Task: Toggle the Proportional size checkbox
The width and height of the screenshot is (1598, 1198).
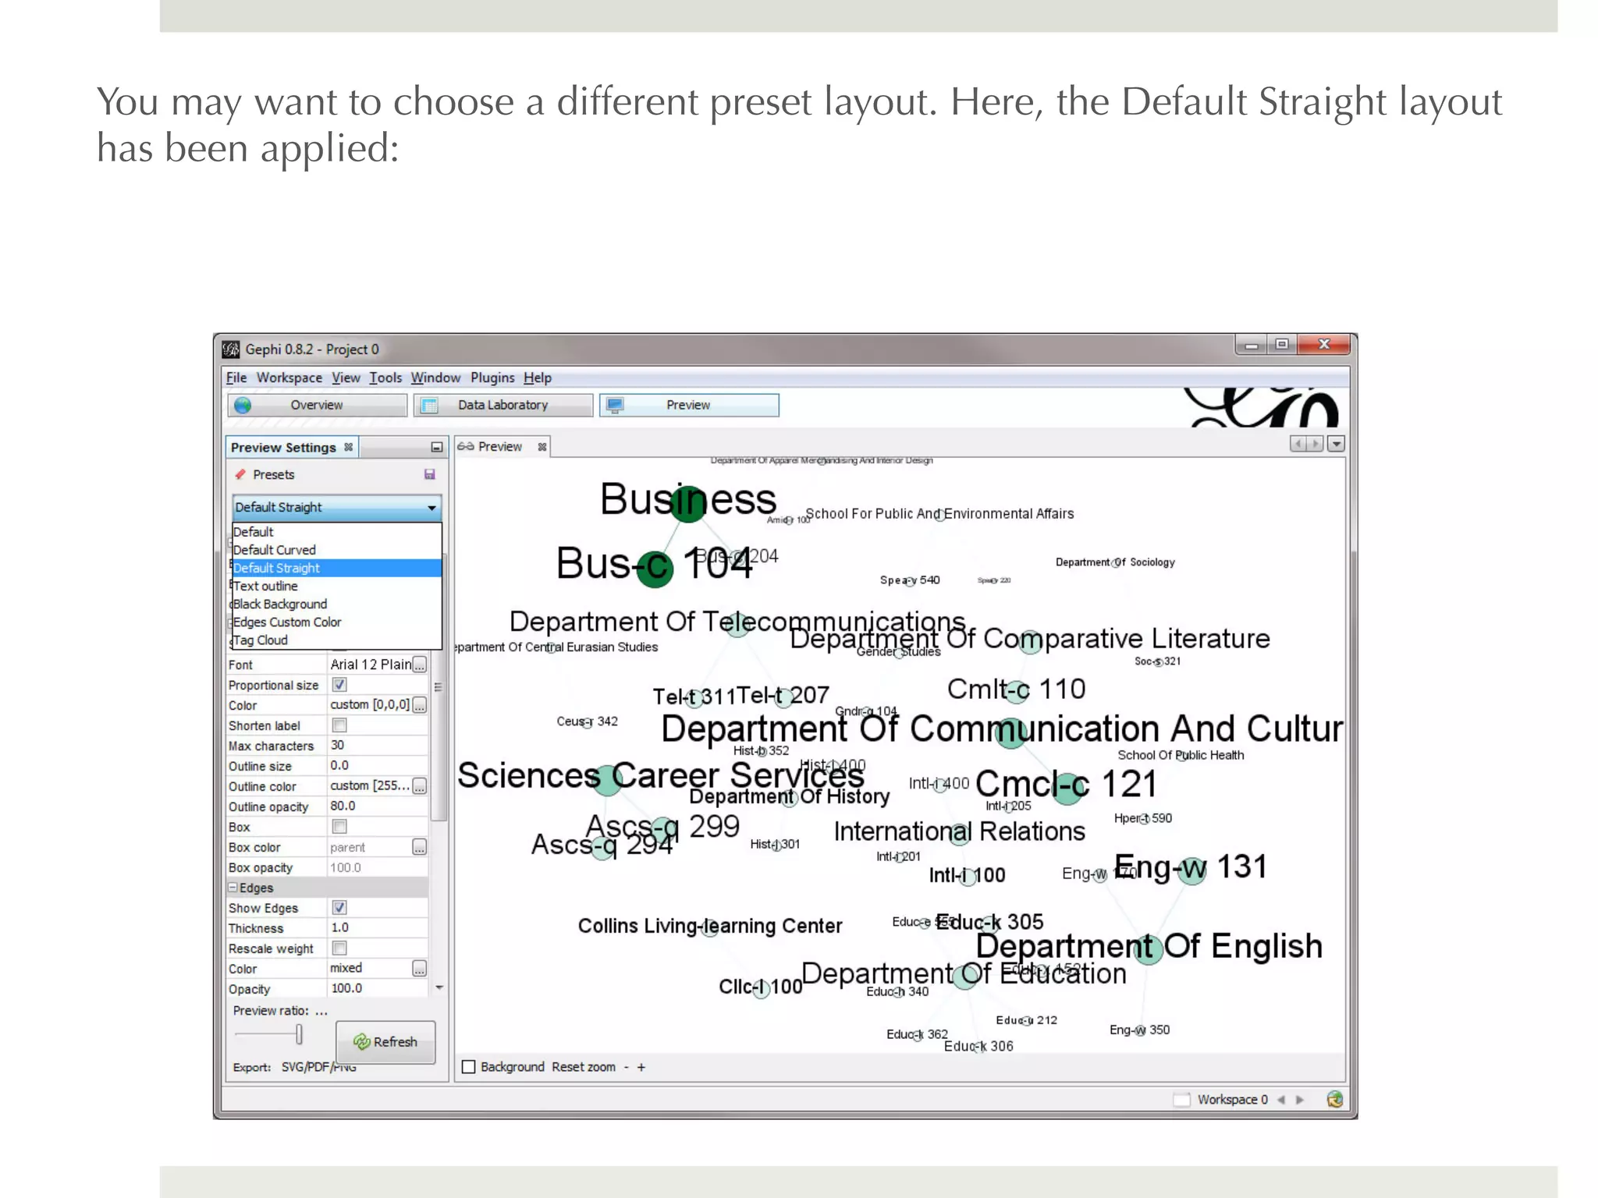Action: [339, 685]
